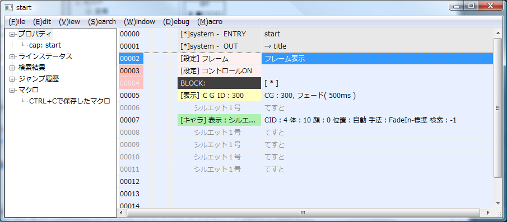Open the (D)ebug menu
The height and width of the screenshot is (222, 507).
click(x=176, y=22)
